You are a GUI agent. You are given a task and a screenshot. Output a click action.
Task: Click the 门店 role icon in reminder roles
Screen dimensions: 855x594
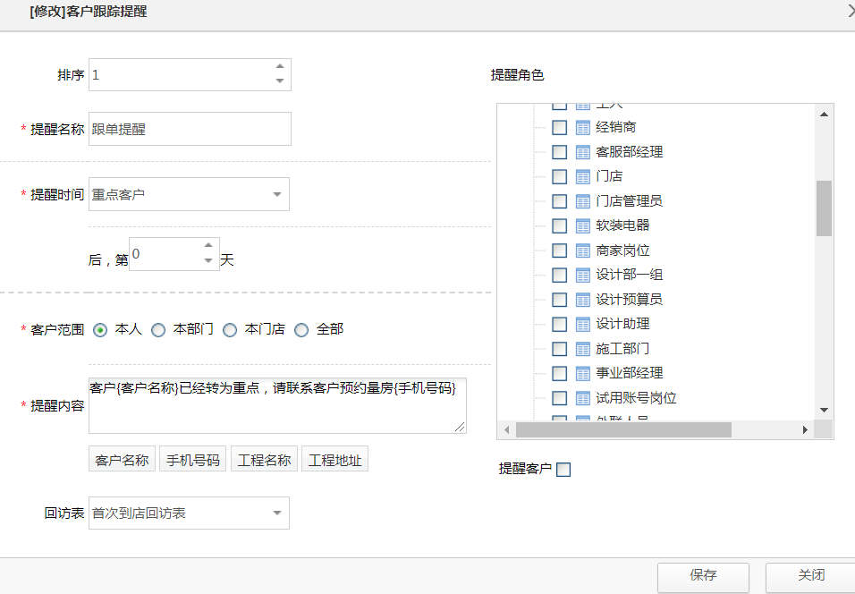pos(582,176)
